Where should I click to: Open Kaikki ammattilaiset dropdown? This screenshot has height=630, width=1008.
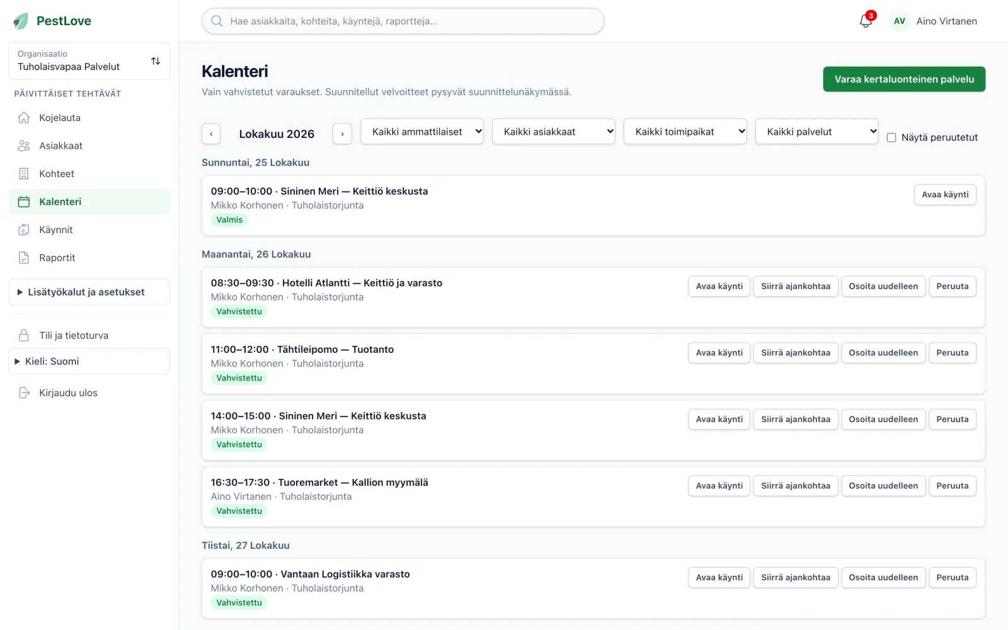pos(422,132)
